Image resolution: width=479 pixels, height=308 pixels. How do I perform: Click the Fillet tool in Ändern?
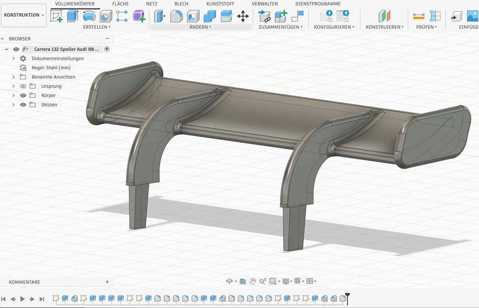click(176, 16)
